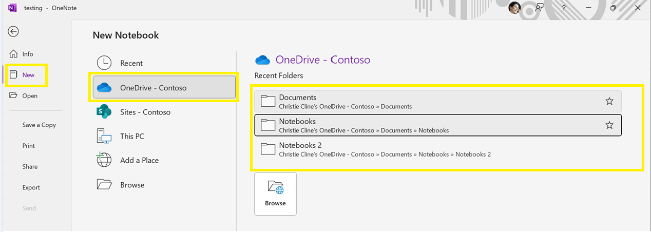
Task: Click the Browse folder icon in list
Action: tap(104, 184)
